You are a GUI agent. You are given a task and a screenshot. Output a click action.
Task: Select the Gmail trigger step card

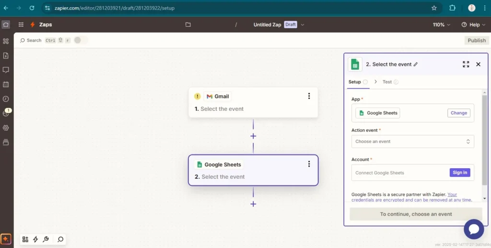tap(253, 102)
